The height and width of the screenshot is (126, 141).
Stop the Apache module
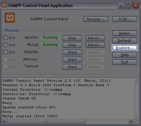(x=72, y=38)
